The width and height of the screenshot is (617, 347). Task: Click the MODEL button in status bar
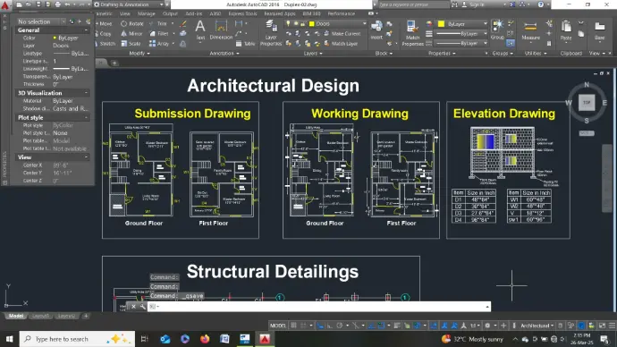(278, 326)
